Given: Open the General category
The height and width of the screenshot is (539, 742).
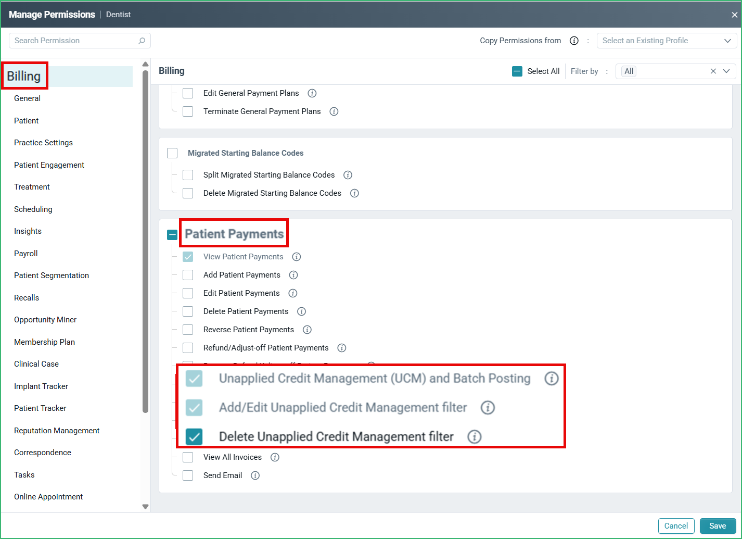Looking at the screenshot, I should click(27, 98).
